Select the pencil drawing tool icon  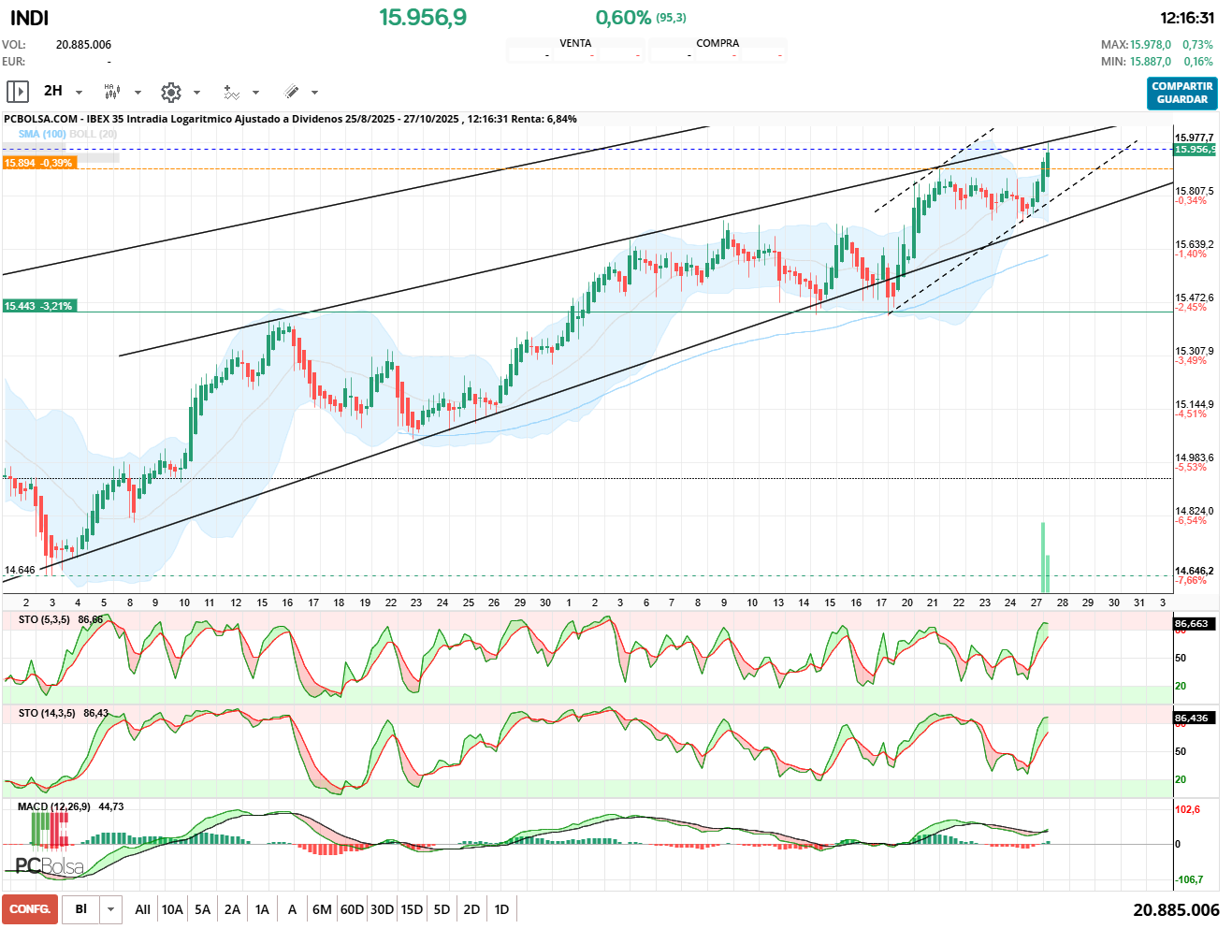(291, 92)
